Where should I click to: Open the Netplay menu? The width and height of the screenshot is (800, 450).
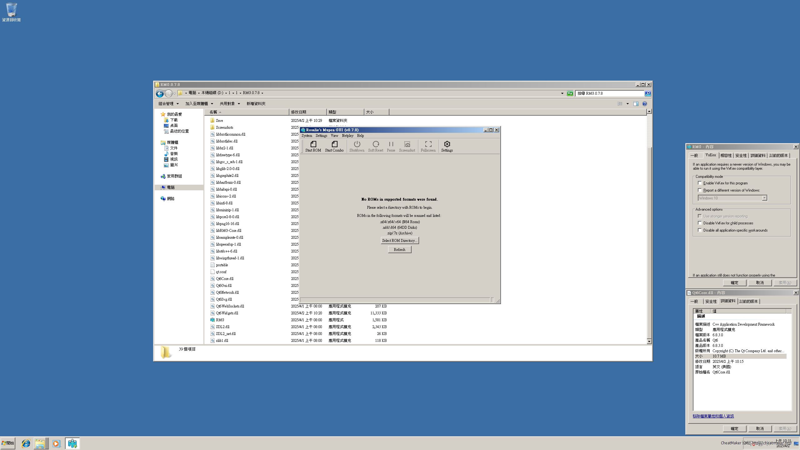[347, 136]
